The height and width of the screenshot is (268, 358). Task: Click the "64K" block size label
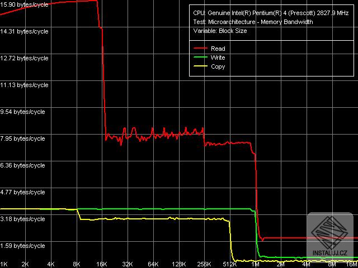click(x=153, y=265)
